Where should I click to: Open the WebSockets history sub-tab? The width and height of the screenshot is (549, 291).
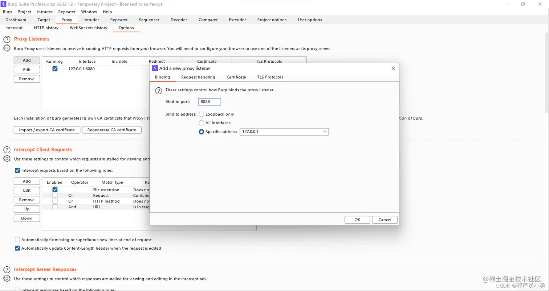coord(89,28)
